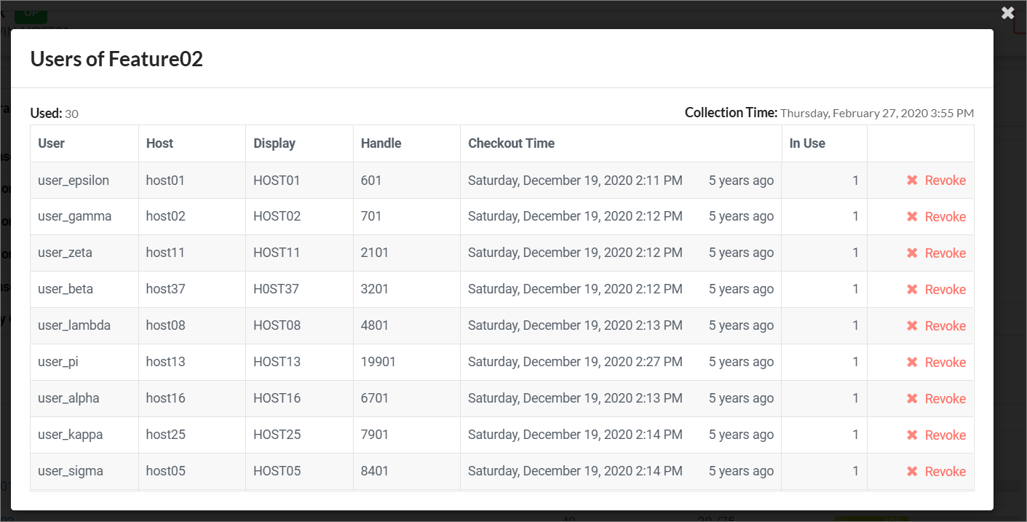This screenshot has height=522, width=1027.
Task: Select the user_zeta cell
Action: (84, 253)
